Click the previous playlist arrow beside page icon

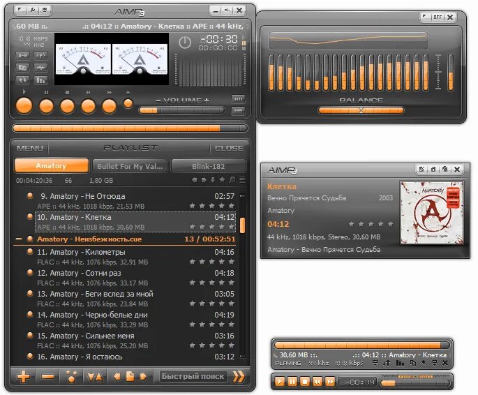click(117, 377)
